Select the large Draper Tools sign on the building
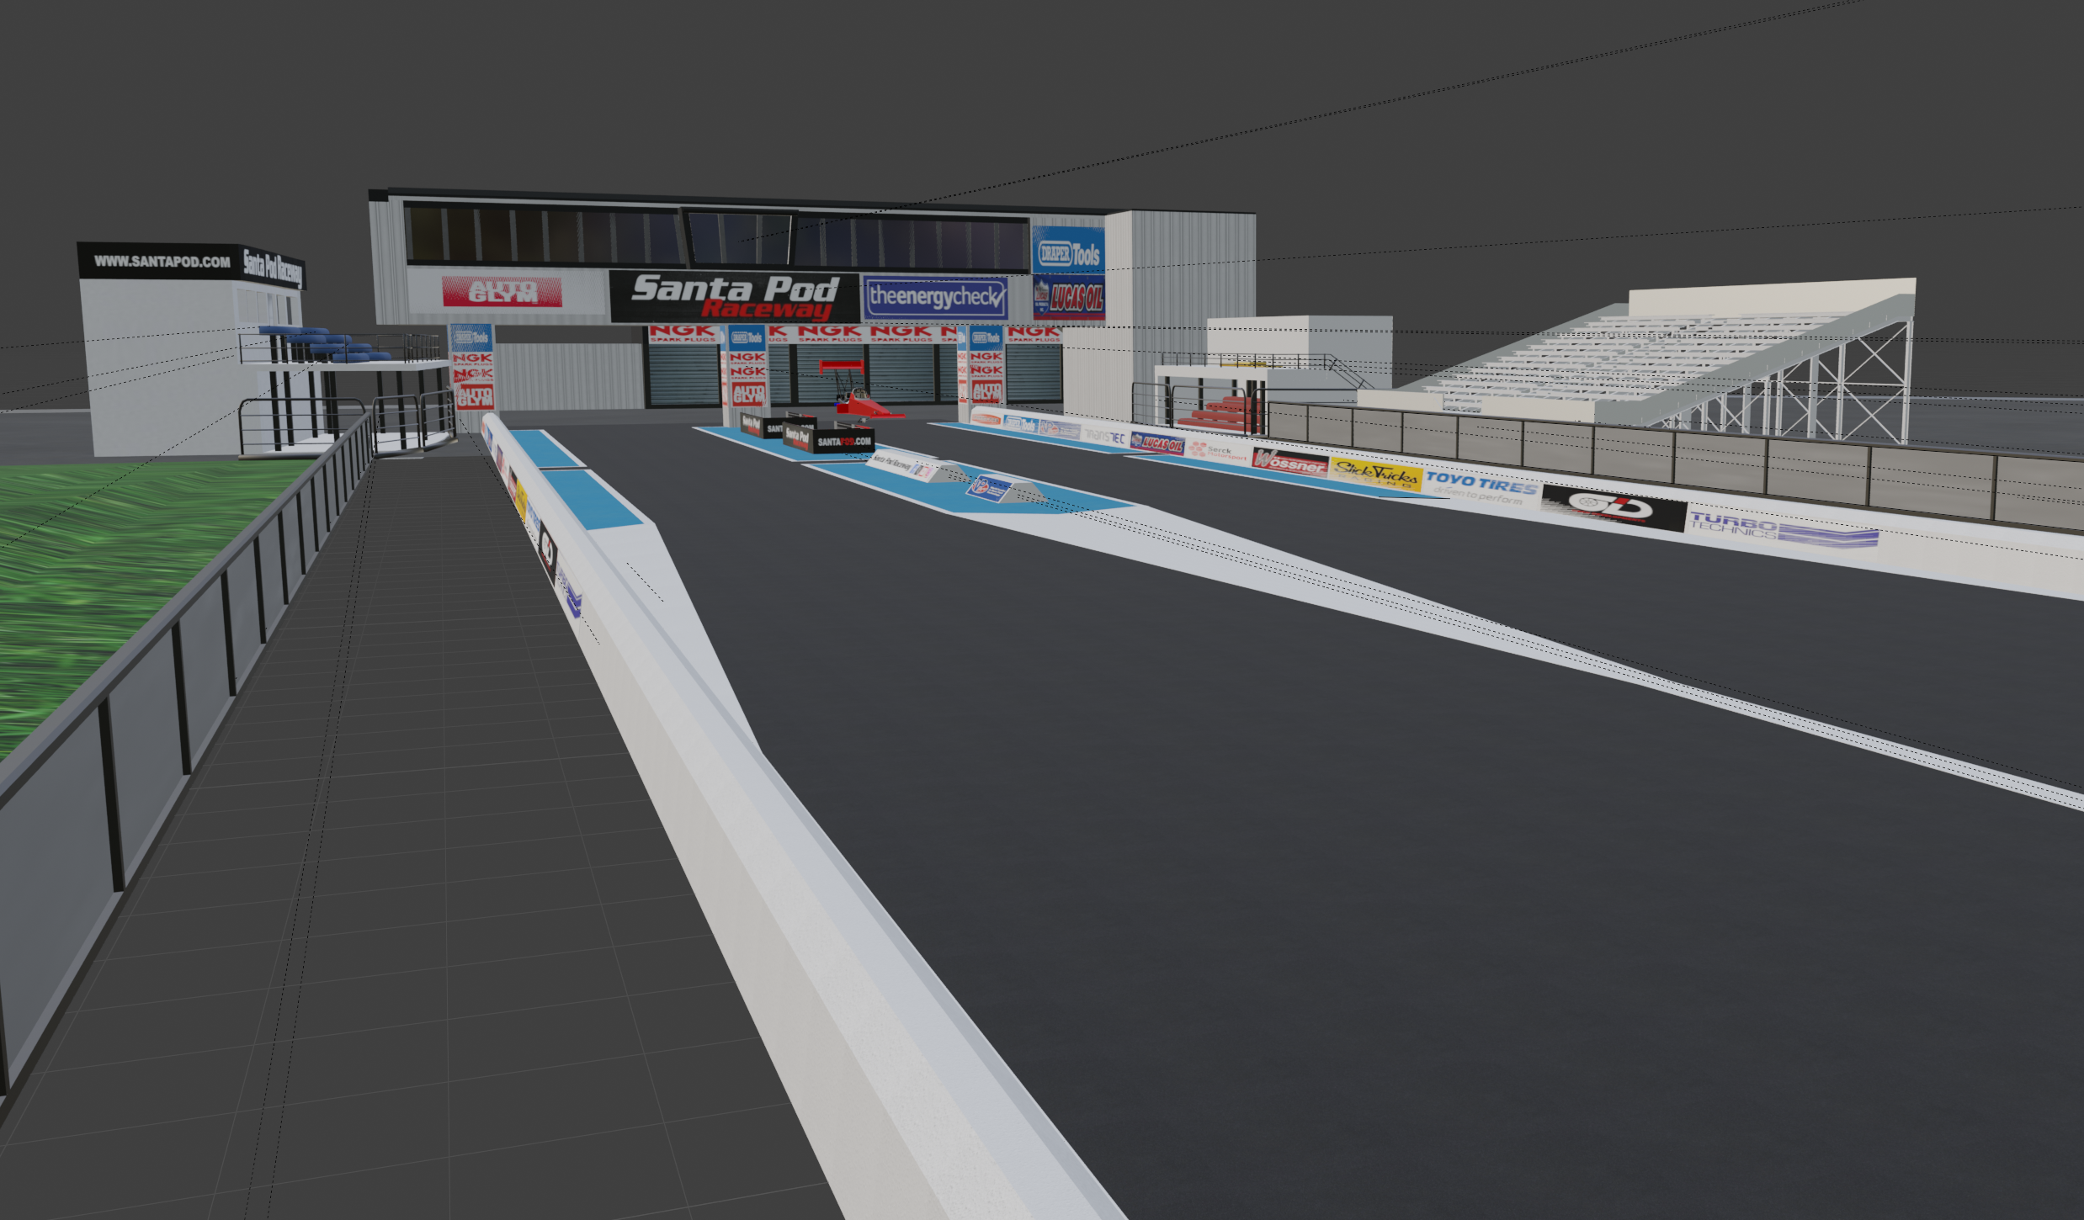 1069,251
